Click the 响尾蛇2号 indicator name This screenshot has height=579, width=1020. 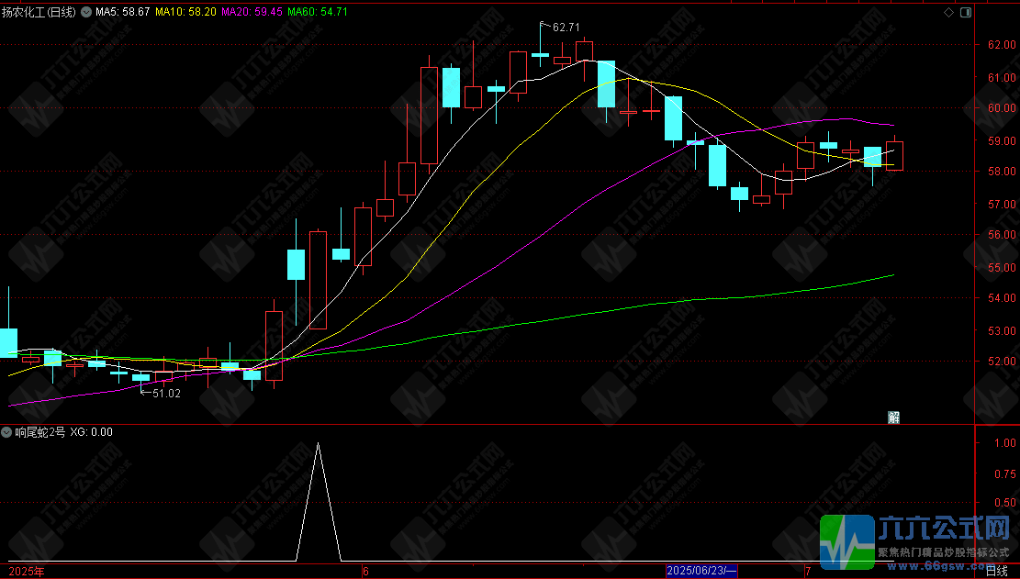click(x=40, y=432)
